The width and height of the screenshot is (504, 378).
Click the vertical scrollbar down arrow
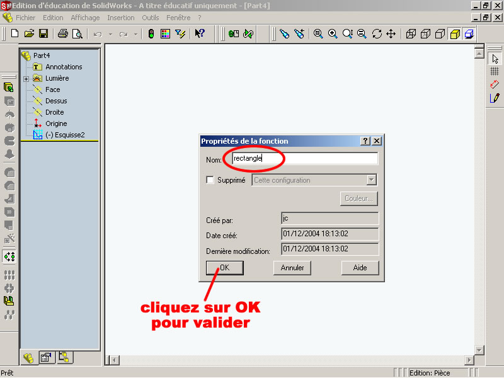(x=479, y=350)
